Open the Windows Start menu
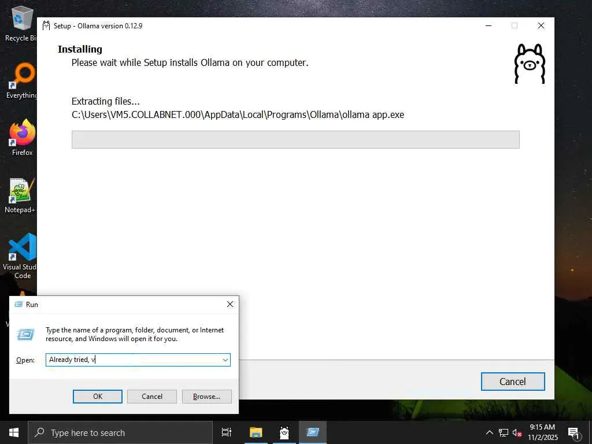This screenshot has width=592, height=444. click(14, 432)
